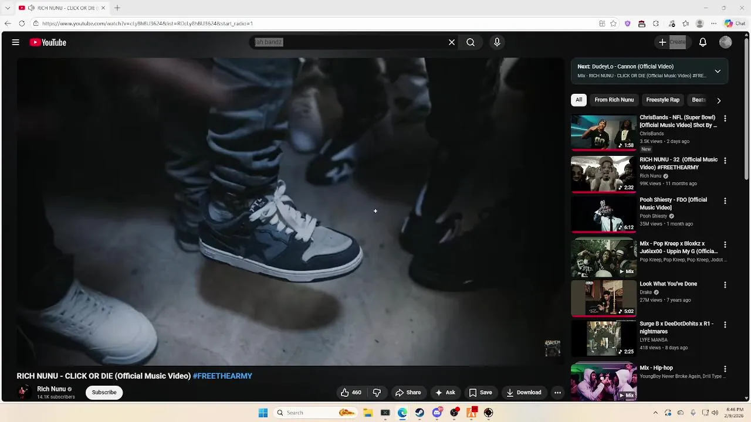Screen dimensions: 751x422
Task: Click the taskbar Search box
Action: [x=316, y=413]
